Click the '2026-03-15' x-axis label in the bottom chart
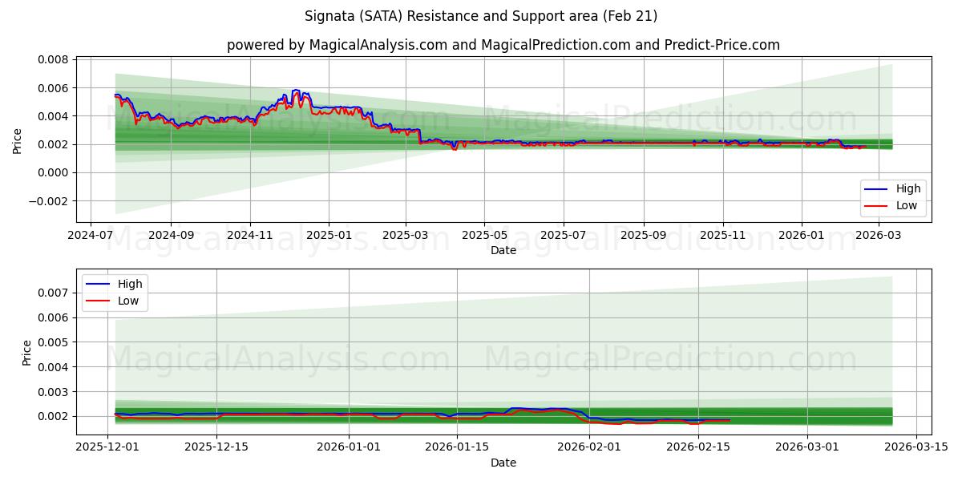The image size is (962, 481). 915,449
